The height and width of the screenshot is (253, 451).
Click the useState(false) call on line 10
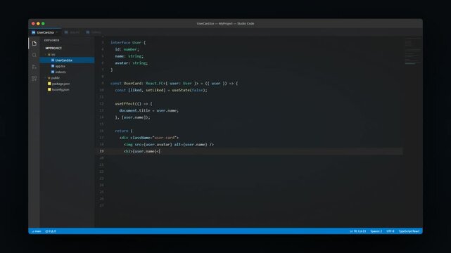[x=189, y=90]
